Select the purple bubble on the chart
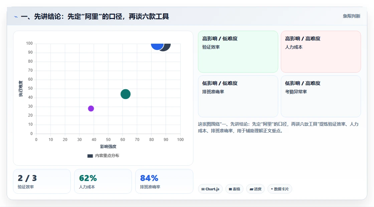The height and width of the screenshot is (207, 374). [x=91, y=108]
